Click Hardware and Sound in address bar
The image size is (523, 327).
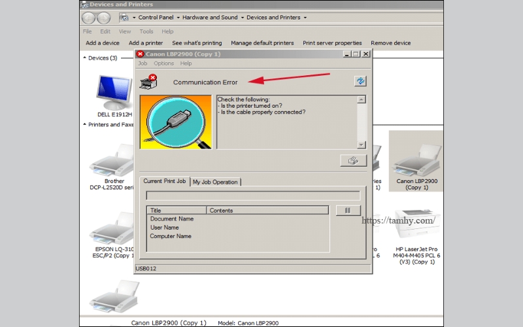pyautogui.click(x=210, y=18)
